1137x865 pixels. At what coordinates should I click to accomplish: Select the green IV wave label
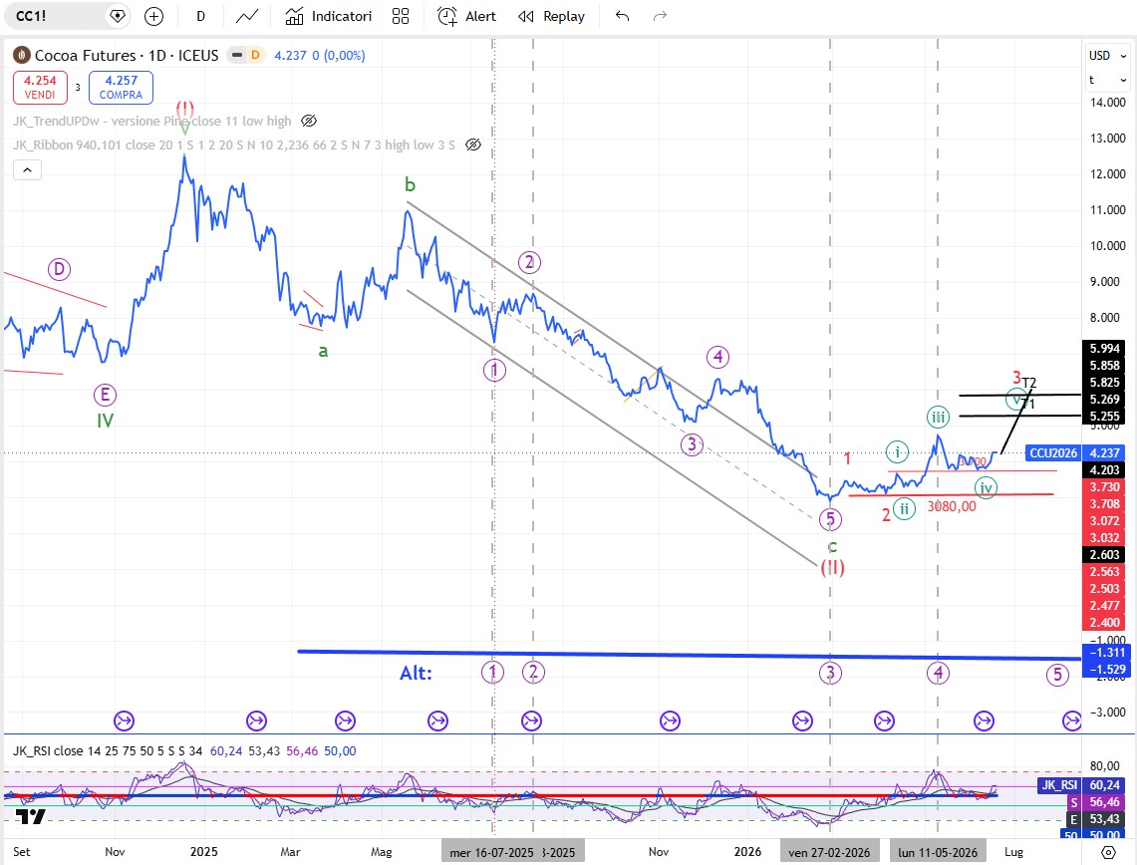pos(106,421)
